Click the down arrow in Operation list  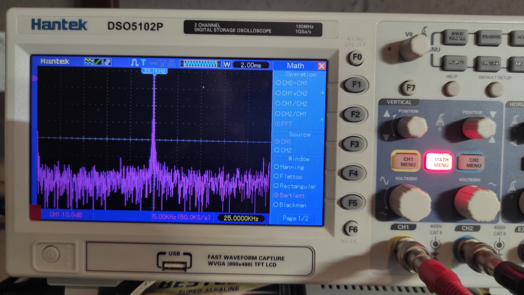pyautogui.click(x=322, y=120)
